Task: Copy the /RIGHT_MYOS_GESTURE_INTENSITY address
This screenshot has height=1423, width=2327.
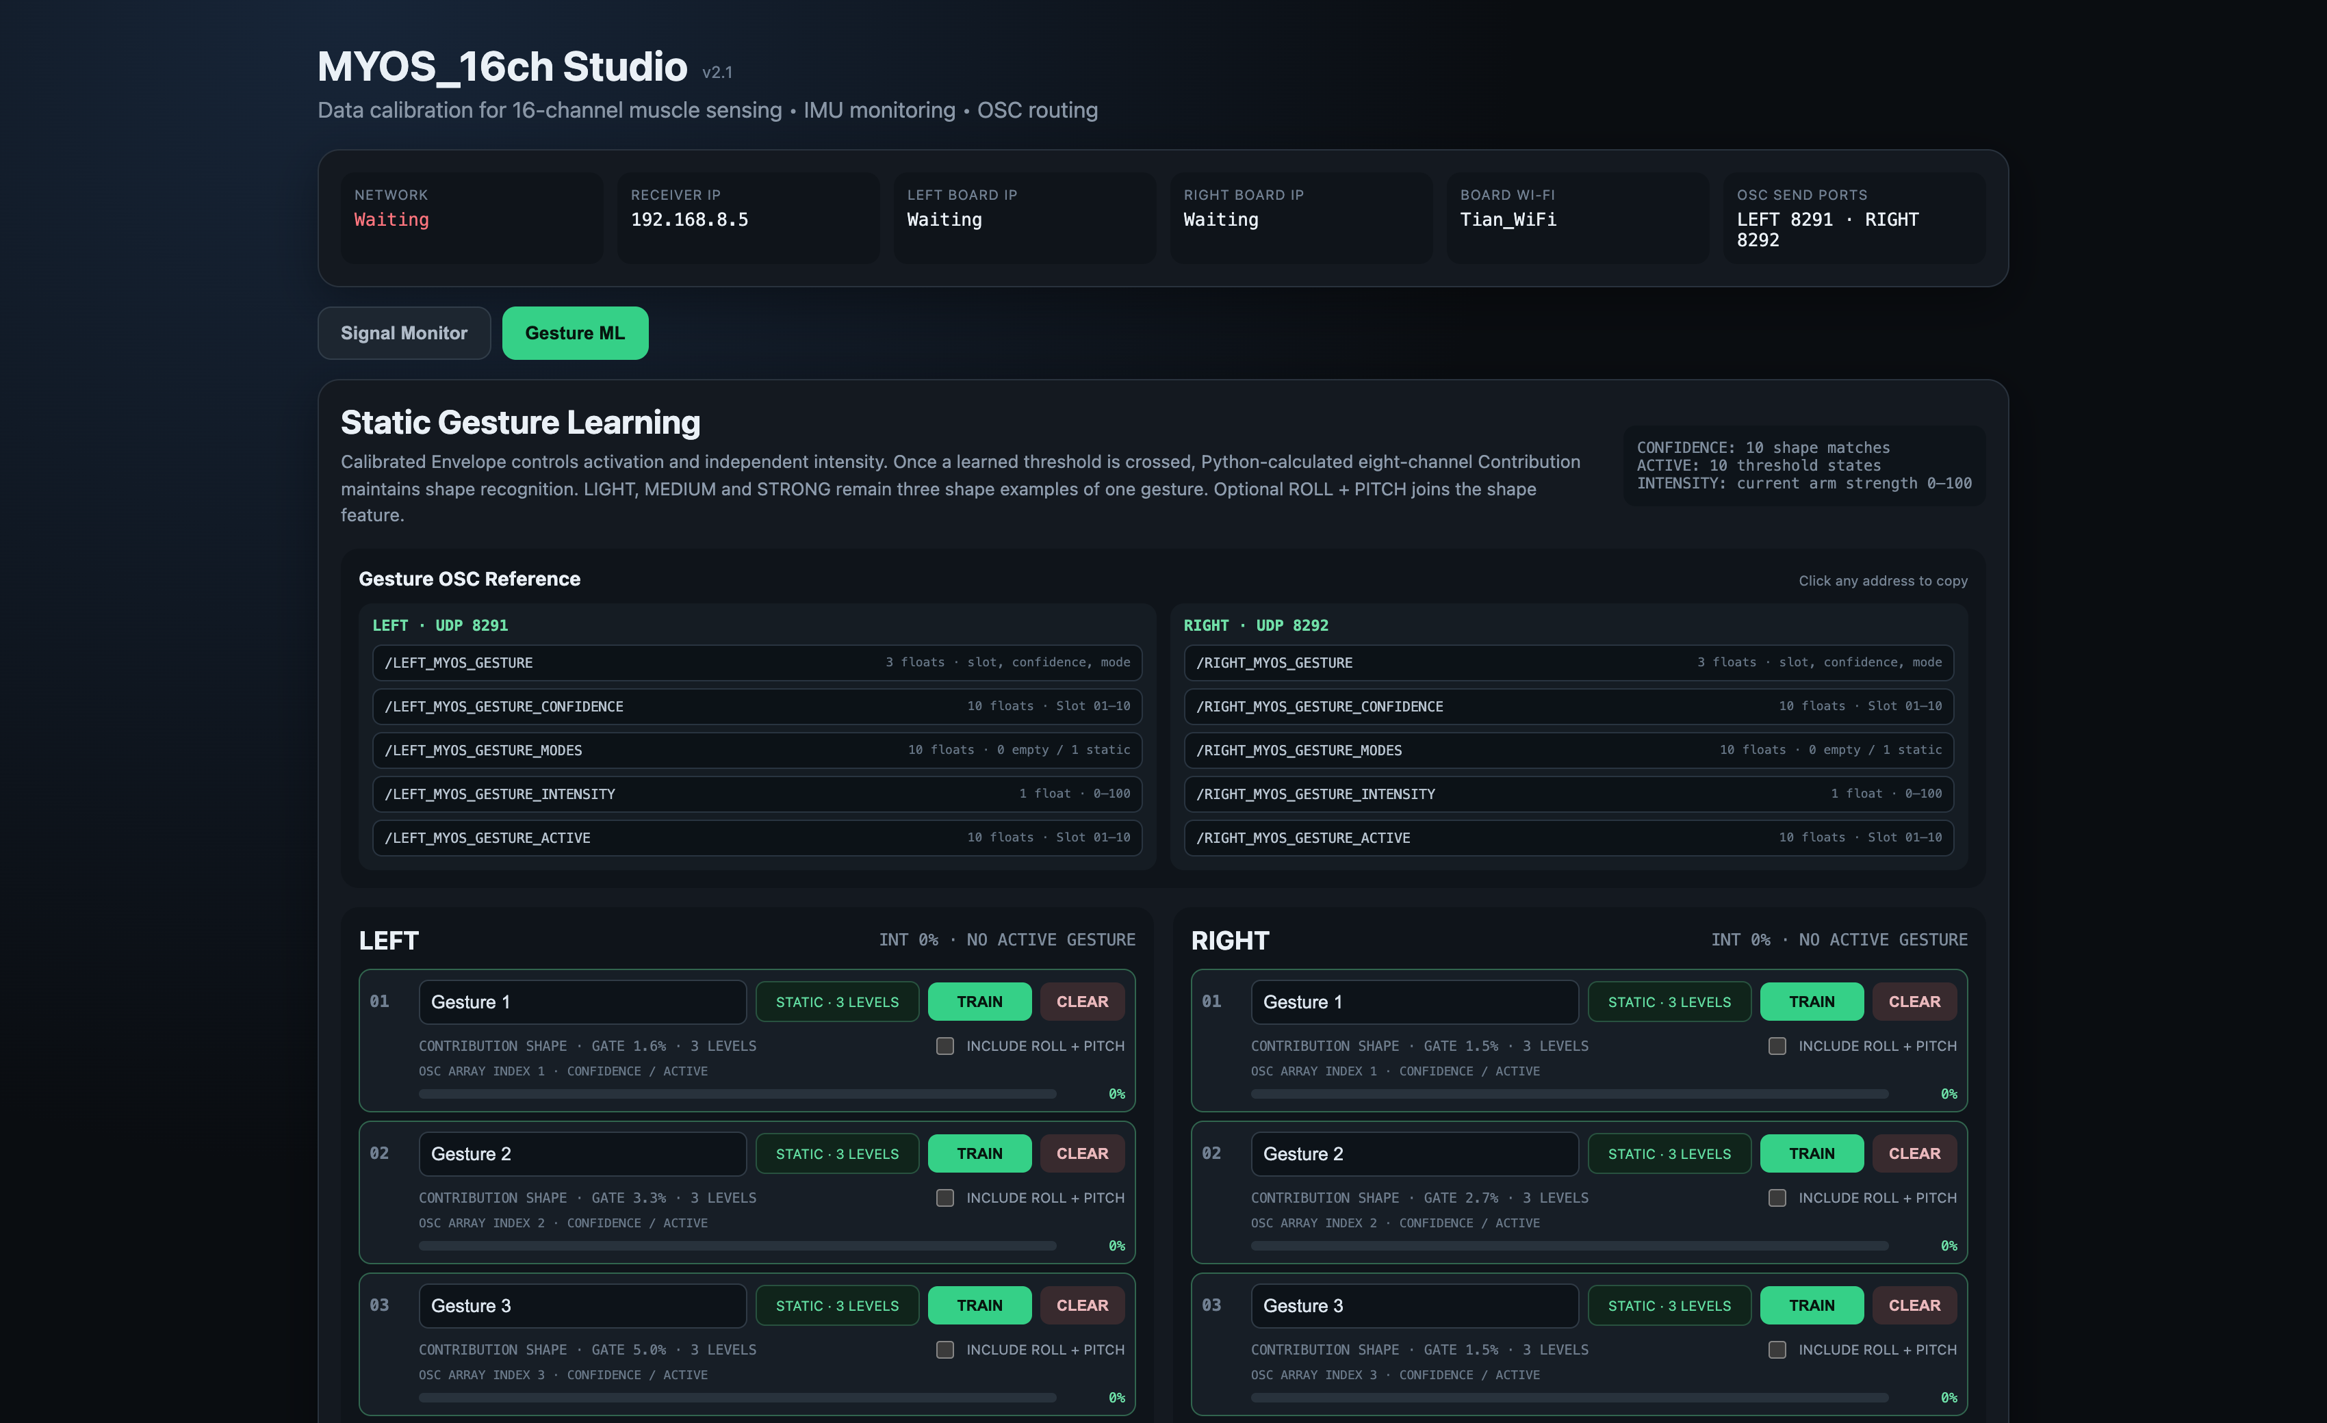Action: [1569, 793]
